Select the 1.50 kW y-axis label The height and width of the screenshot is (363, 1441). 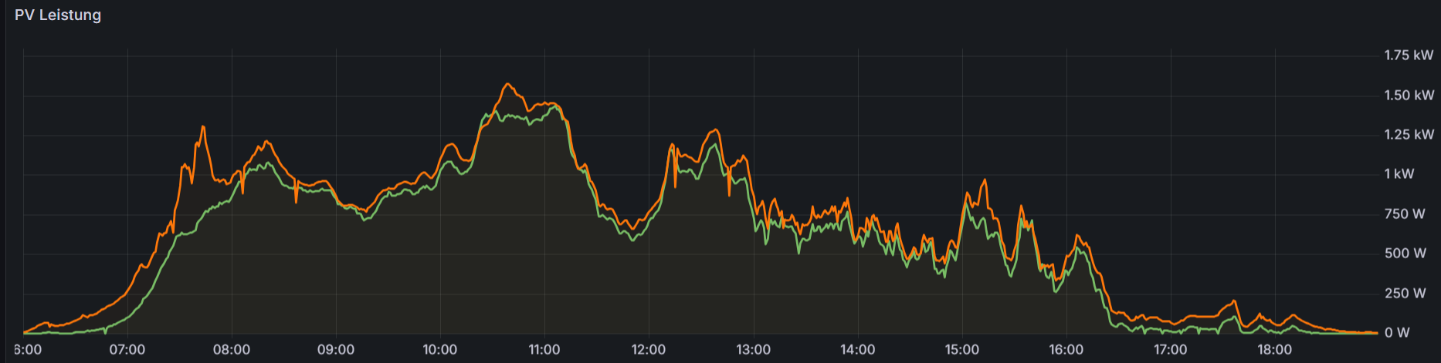pyautogui.click(x=1409, y=96)
